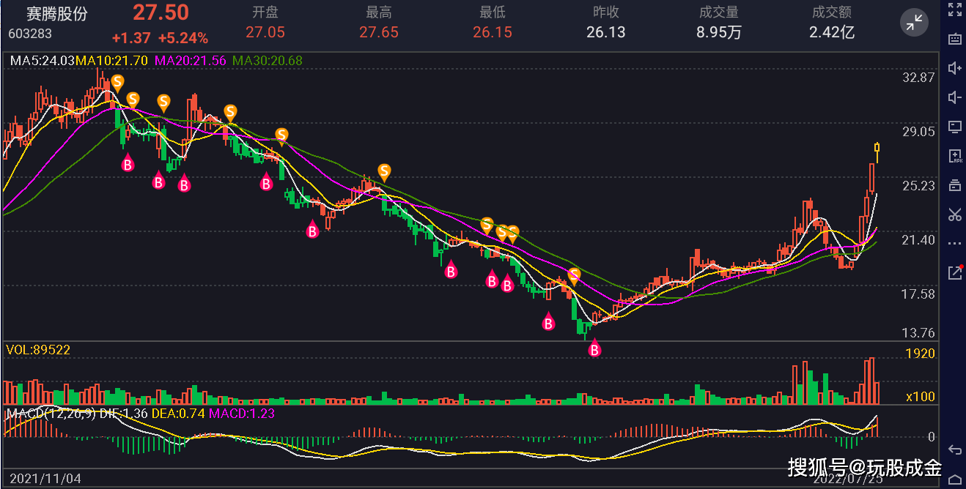
Task: Toggle the MA20:21.56 moving average label
Action: [190, 61]
